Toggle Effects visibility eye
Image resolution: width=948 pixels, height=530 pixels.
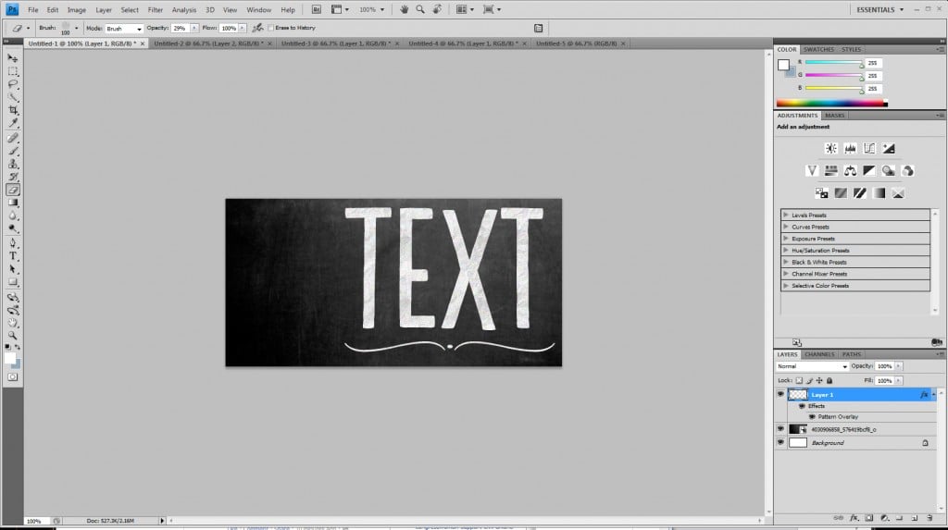803,406
